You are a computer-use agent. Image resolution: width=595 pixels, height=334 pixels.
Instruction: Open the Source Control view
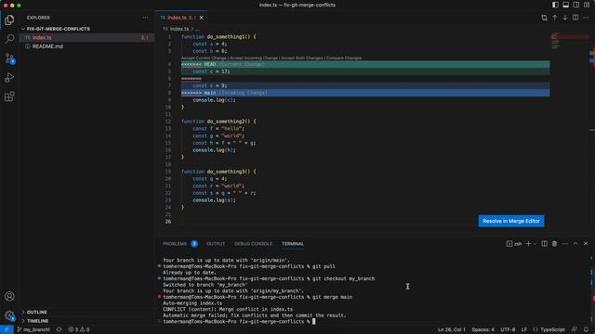pyautogui.click(x=9, y=58)
